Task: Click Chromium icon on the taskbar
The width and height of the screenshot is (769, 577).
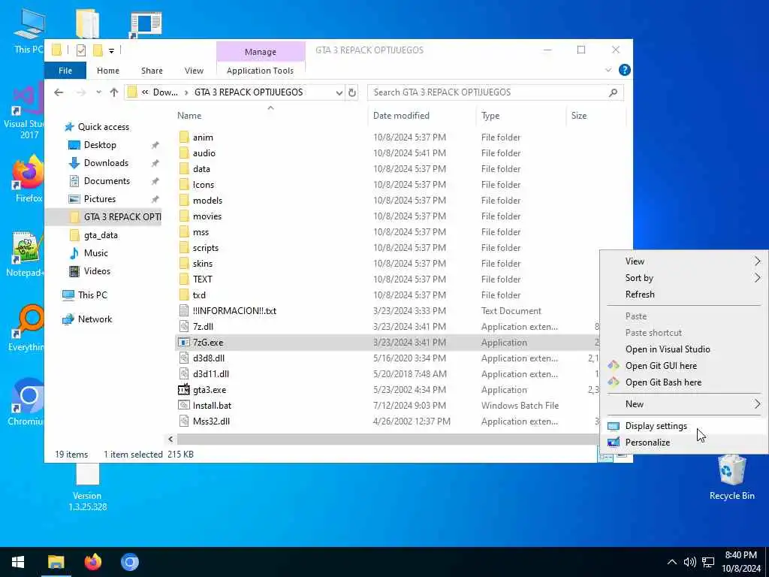Action: [130, 562]
